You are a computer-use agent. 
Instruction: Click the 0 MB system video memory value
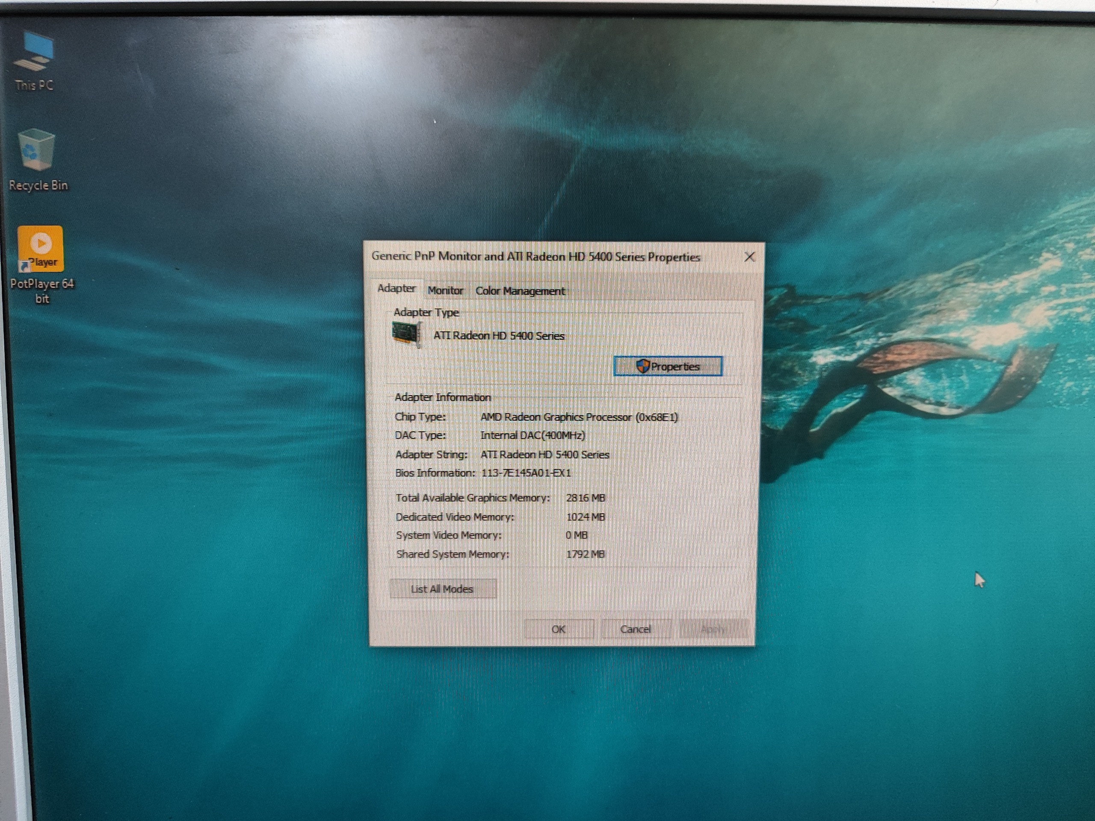tap(576, 535)
